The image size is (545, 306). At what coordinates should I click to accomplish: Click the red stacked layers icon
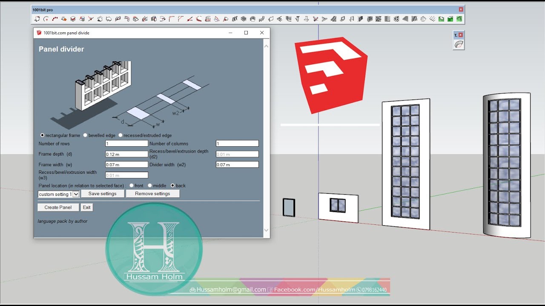[x=73, y=19]
